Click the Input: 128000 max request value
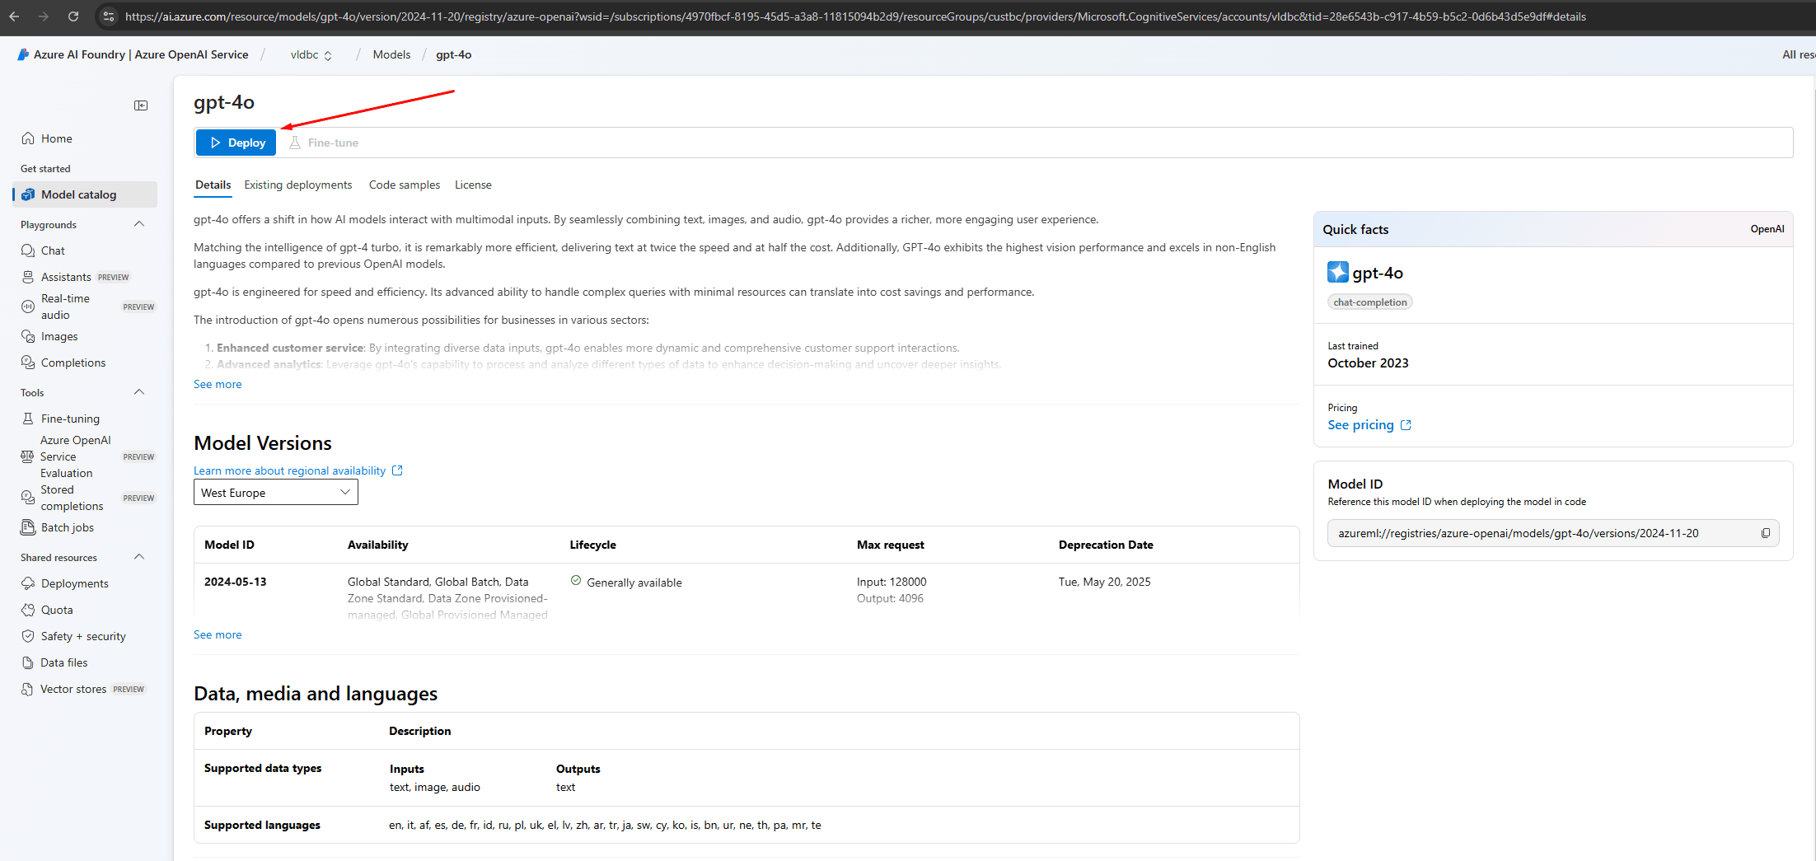The image size is (1816, 861). [x=892, y=582]
